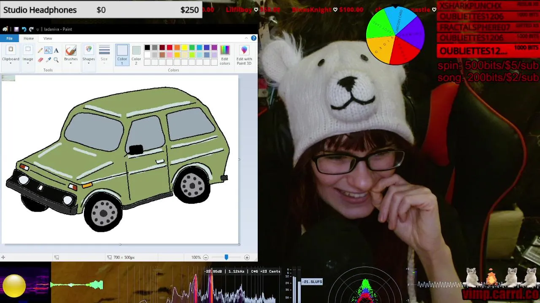Click the Image select rectangle icon
The height and width of the screenshot is (303, 540).
pos(28,50)
